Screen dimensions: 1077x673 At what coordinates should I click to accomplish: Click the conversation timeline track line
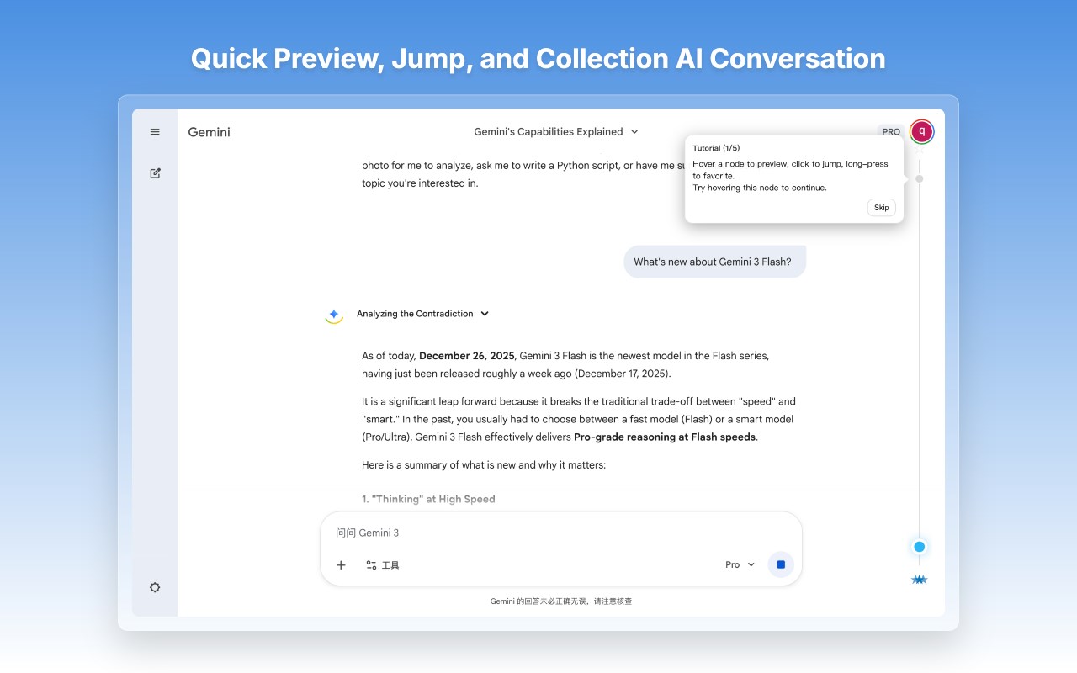[x=919, y=362]
